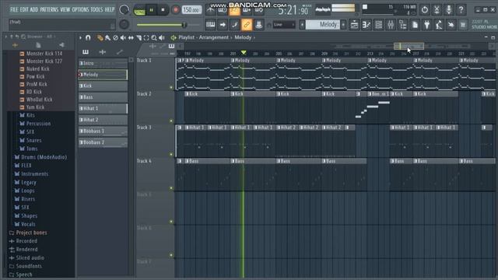
Task: Switch Song/Pattern mode button
Action: [x=139, y=10]
